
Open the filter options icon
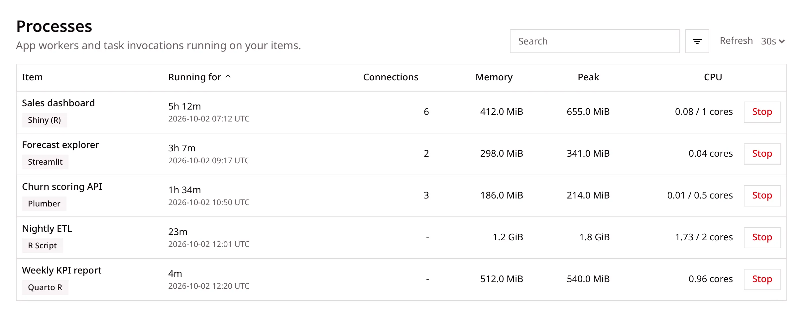(697, 41)
